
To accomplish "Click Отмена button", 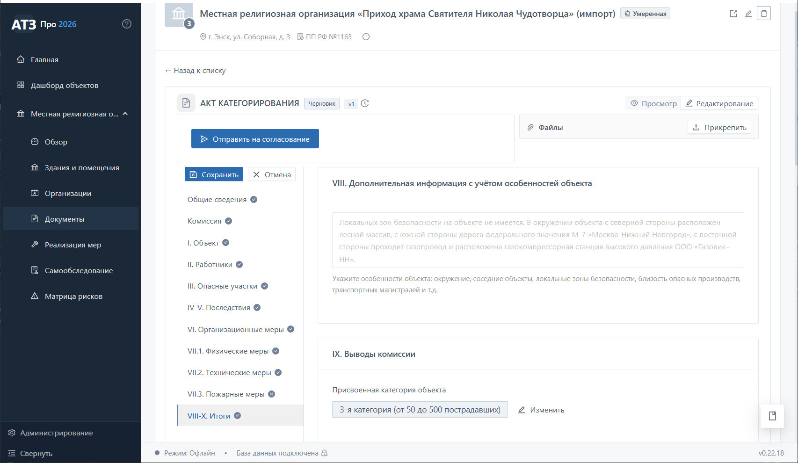I will point(272,174).
